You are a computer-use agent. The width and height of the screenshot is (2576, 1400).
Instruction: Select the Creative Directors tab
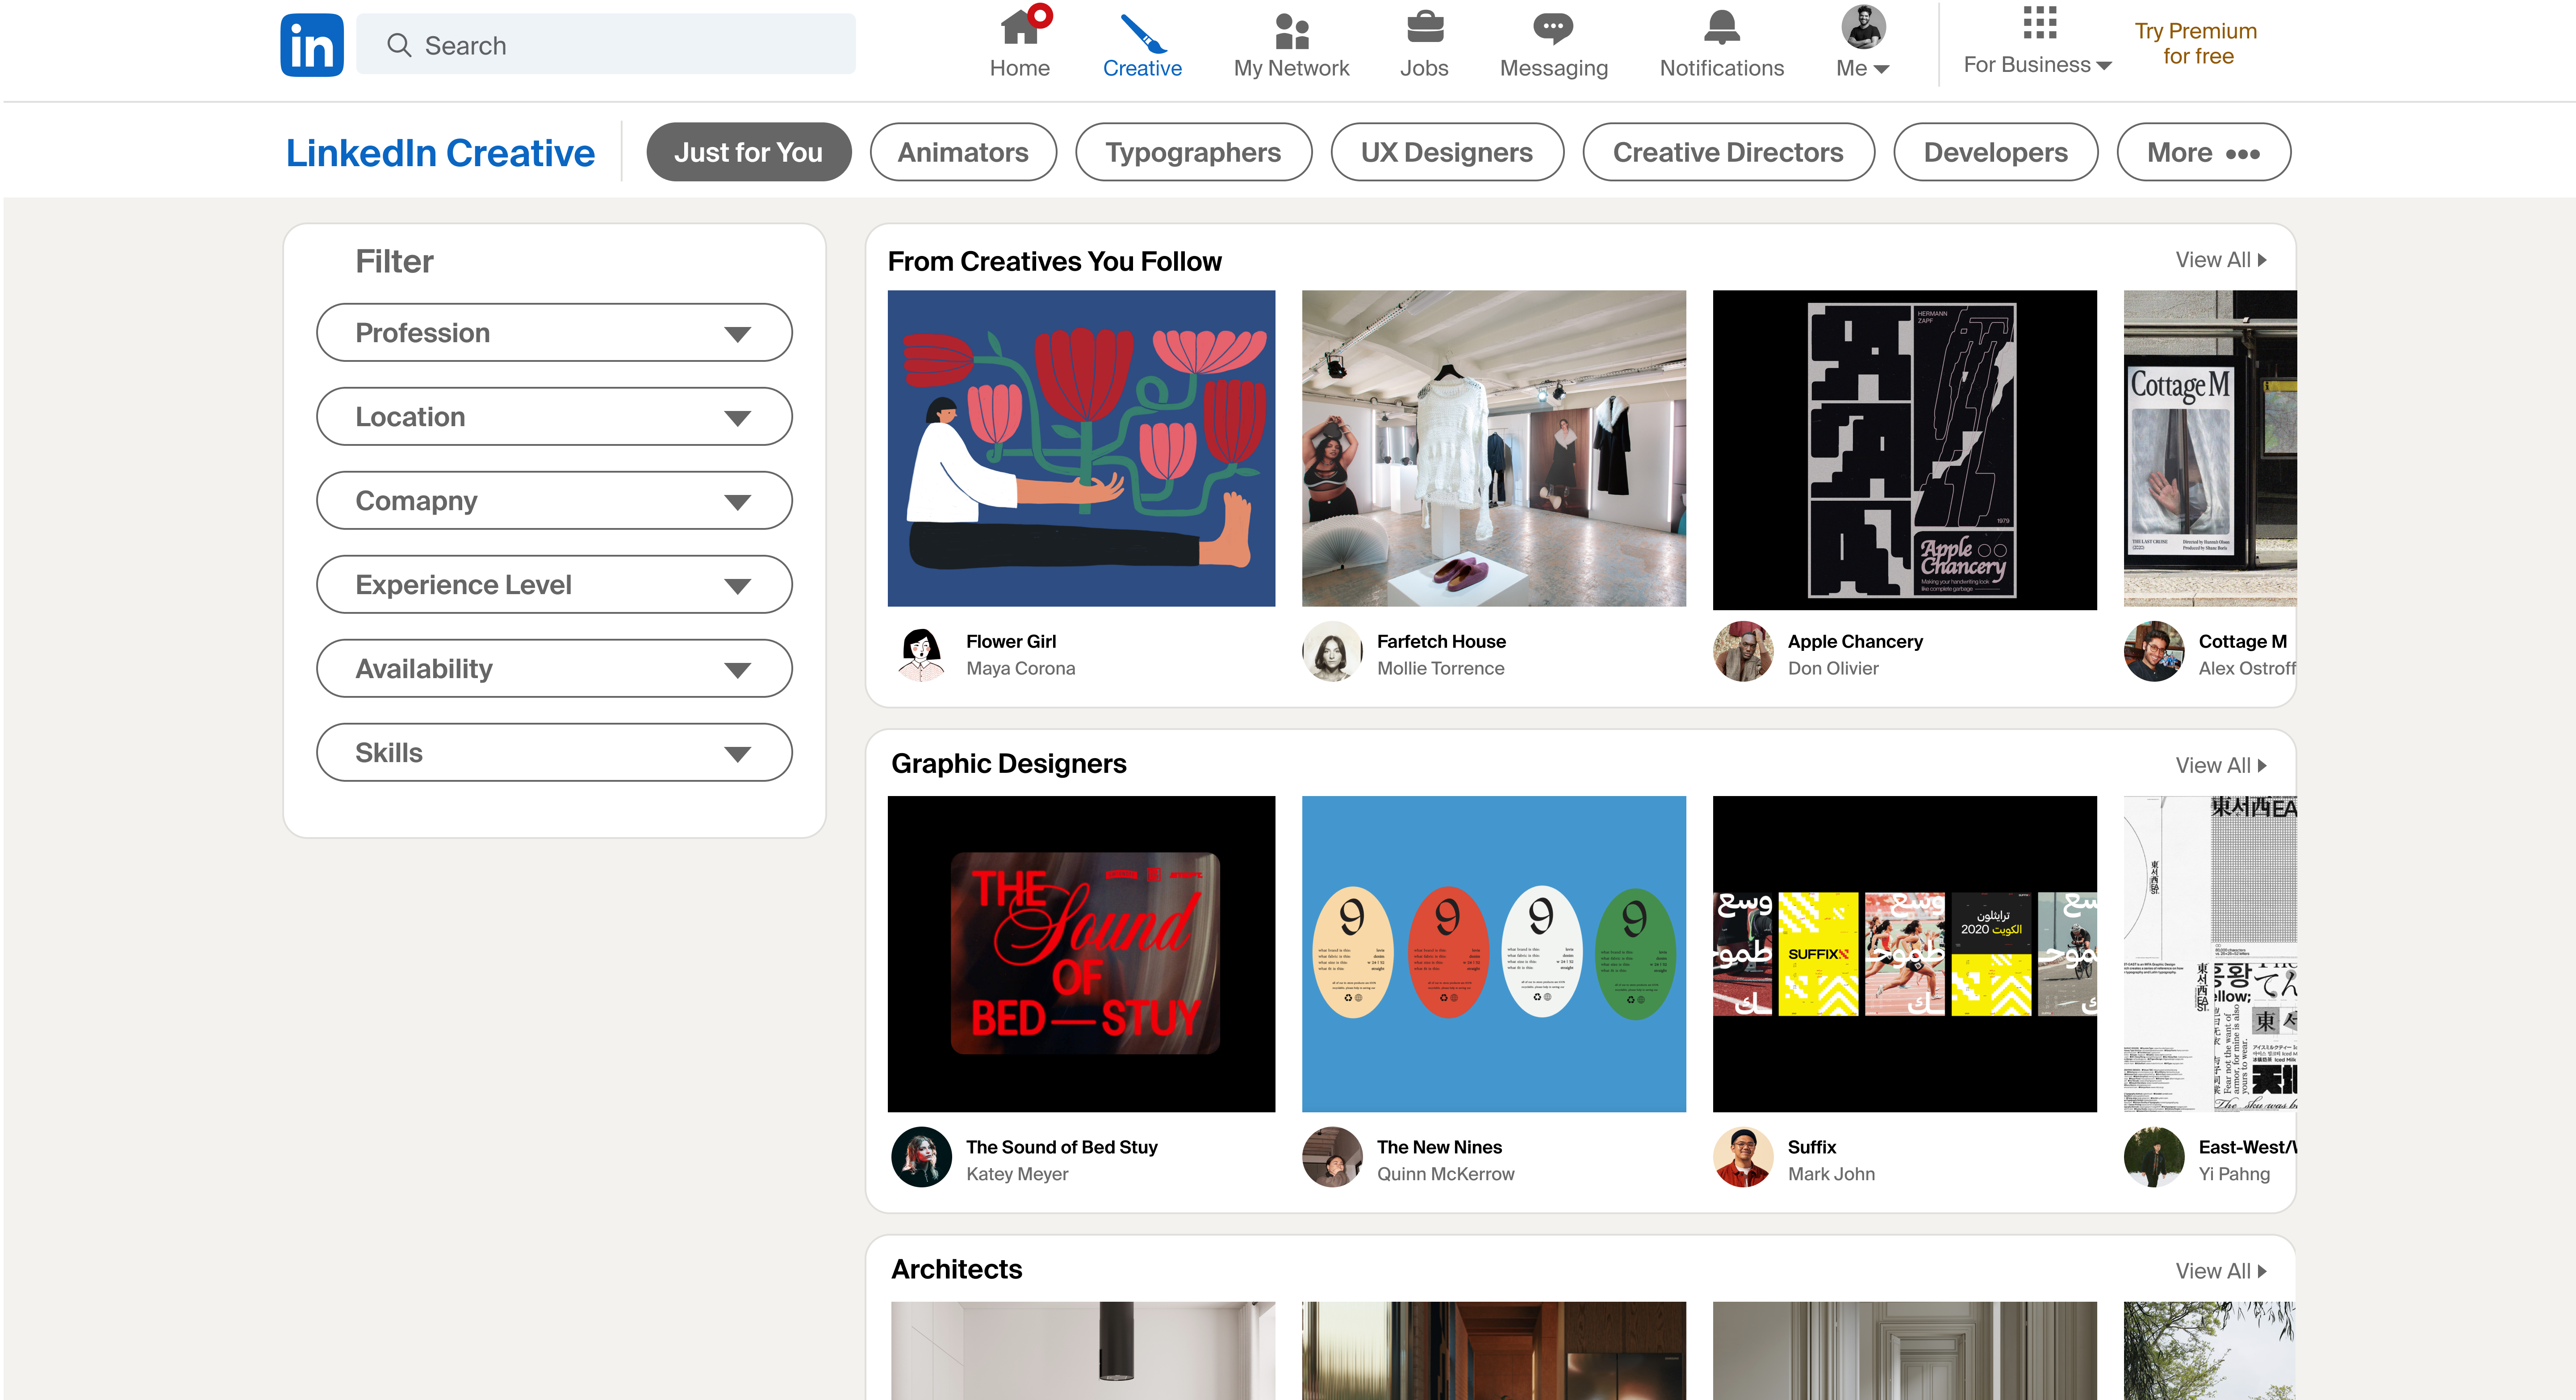tap(1728, 152)
